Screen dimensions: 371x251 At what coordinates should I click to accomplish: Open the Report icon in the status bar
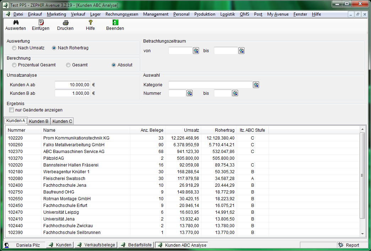point(341,245)
